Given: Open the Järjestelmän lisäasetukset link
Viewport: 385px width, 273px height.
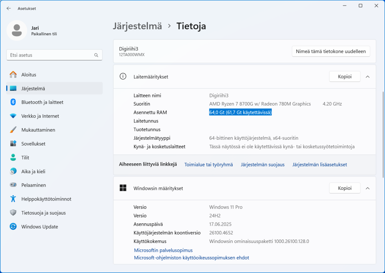Looking at the screenshot, I should [320, 165].
